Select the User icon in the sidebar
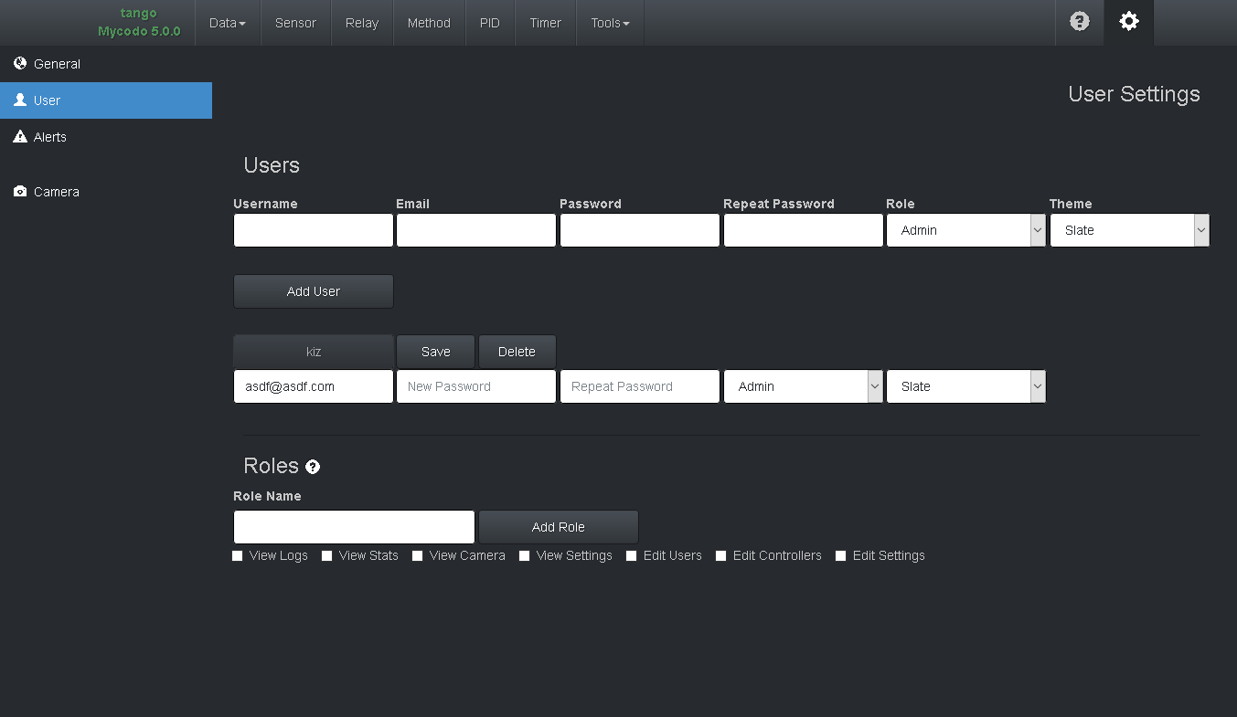 pyautogui.click(x=19, y=100)
